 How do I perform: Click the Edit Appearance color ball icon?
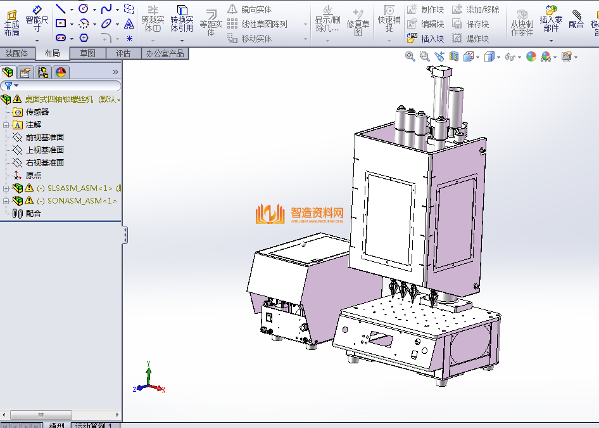coord(531,56)
